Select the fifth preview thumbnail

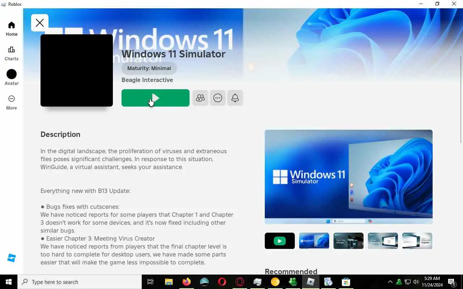tap(417, 241)
